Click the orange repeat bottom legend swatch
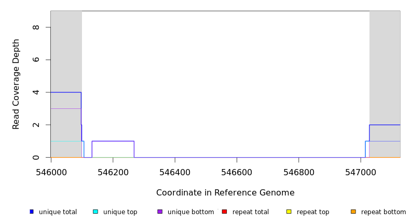The width and height of the screenshot is (411, 224). 353,212
